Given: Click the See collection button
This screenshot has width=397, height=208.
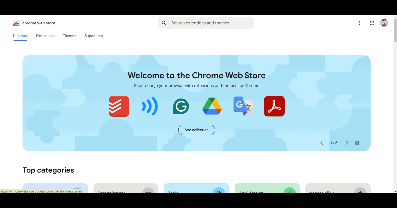Looking at the screenshot, I should tap(197, 130).
